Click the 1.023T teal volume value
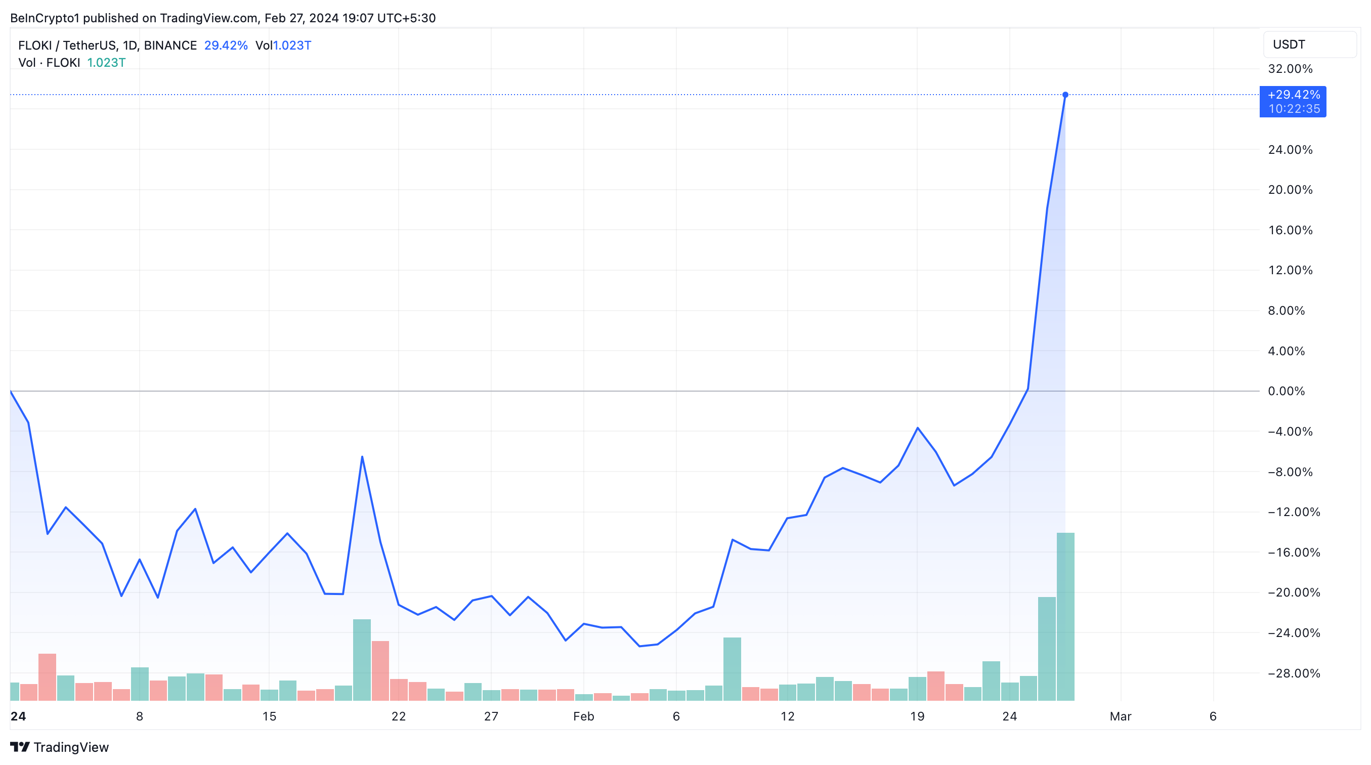The image size is (1371, 765). (106, 63)
